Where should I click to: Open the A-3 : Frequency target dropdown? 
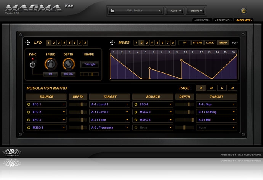click(110, 127)
